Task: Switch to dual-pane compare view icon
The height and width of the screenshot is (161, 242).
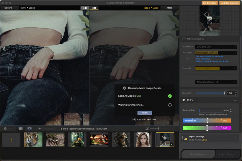Action: (94, 8)
